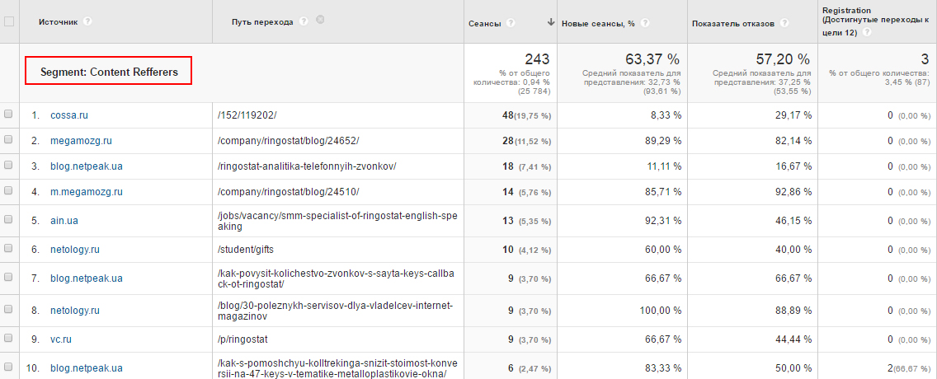This screenshot has height=379, width=937.
Task: Open blog.netpeak.ua link in row 7
Action: tap(86, 278)
